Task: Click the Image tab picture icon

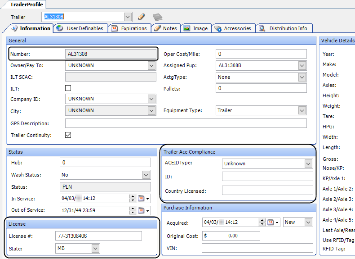Action: click(186, 28)
